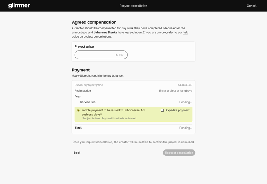Click the Service Fee row label
This screenshot has height=184, width=267.
(88, 102)
